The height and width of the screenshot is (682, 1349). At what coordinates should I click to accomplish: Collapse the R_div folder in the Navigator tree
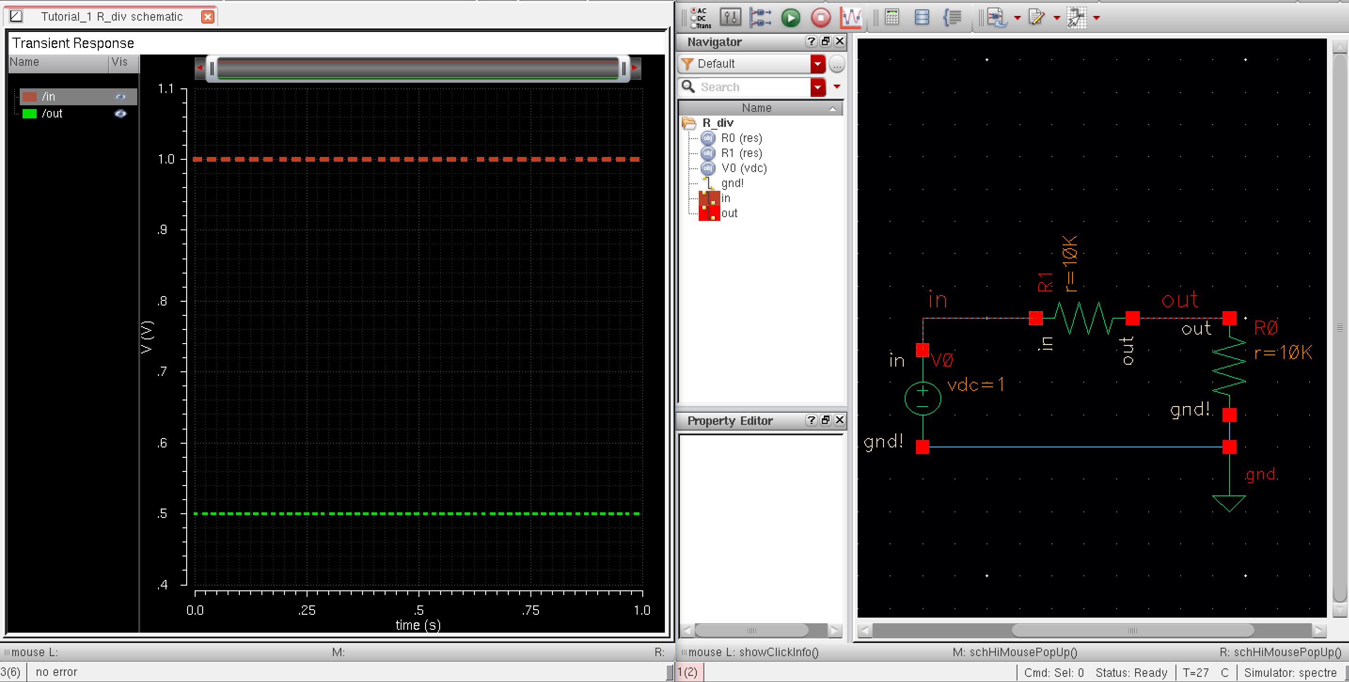[690, 123]
